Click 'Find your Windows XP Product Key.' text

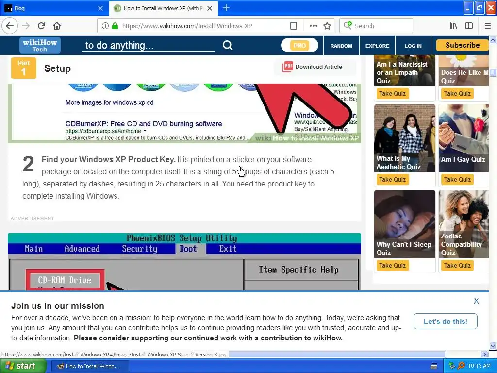(x=108, y=159)
